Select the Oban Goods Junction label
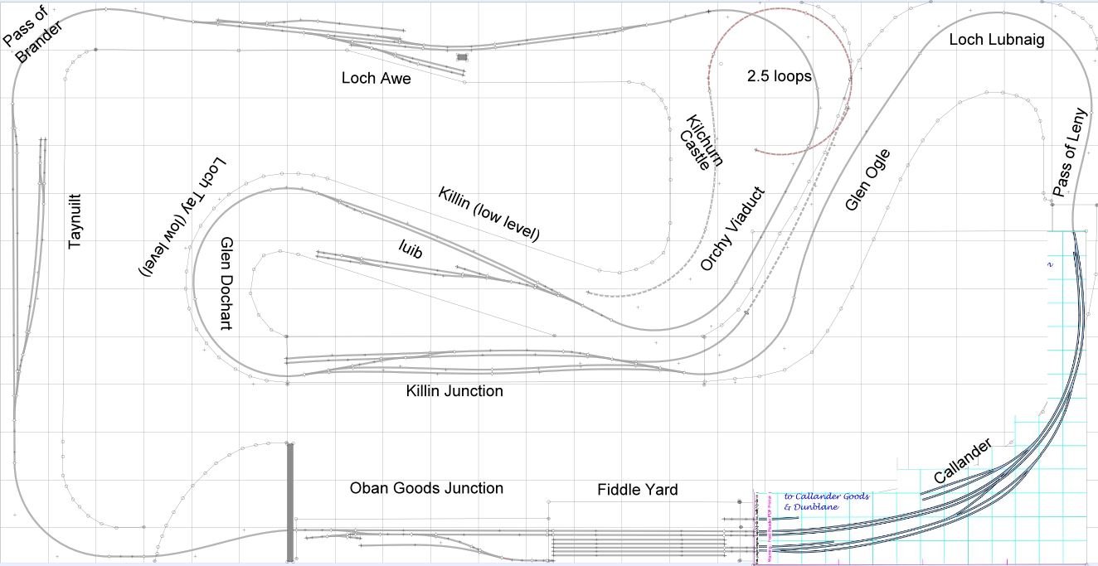The width and height of the screenshot is (1098, 566). pos(426,488)
